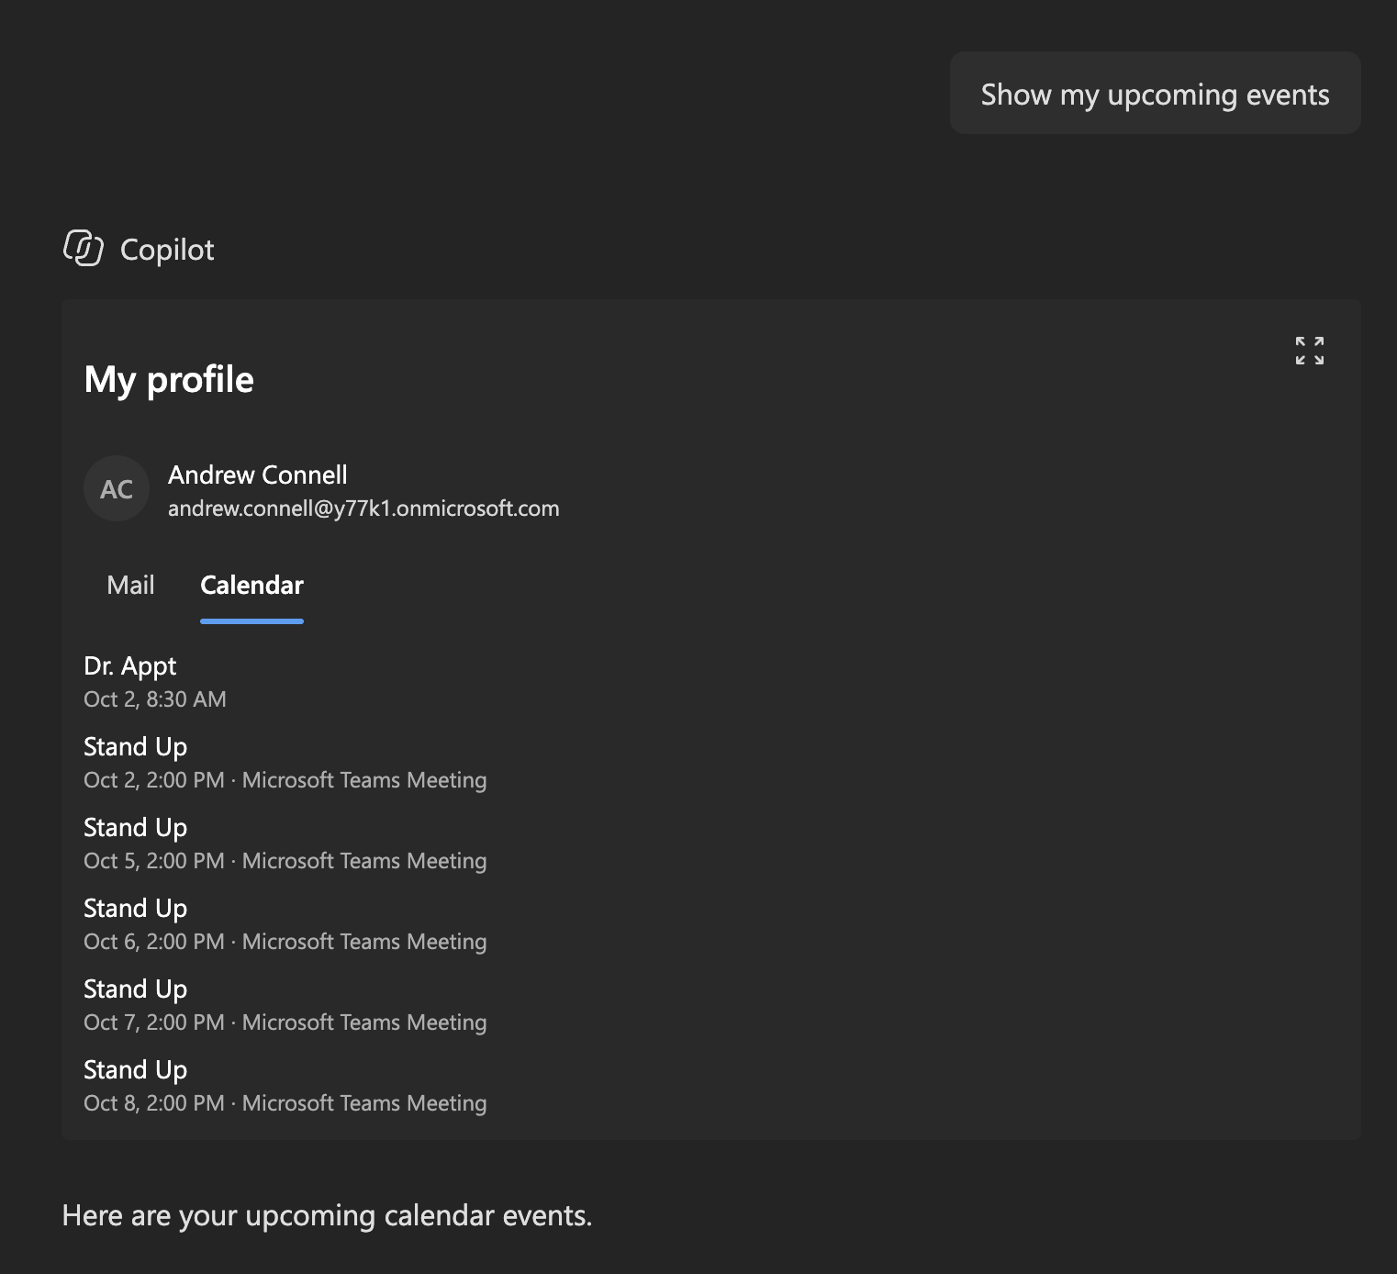The height and width of the screenshot is (1274, 1397).
Task: Open the Dr. Appt event
Action: (x=130, y=665)
